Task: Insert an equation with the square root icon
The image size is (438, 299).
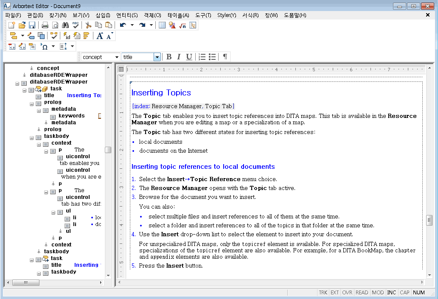Action: tap(182, 25)
